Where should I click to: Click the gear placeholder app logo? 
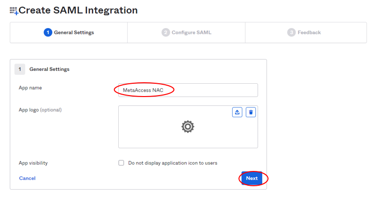pos(188,127)
